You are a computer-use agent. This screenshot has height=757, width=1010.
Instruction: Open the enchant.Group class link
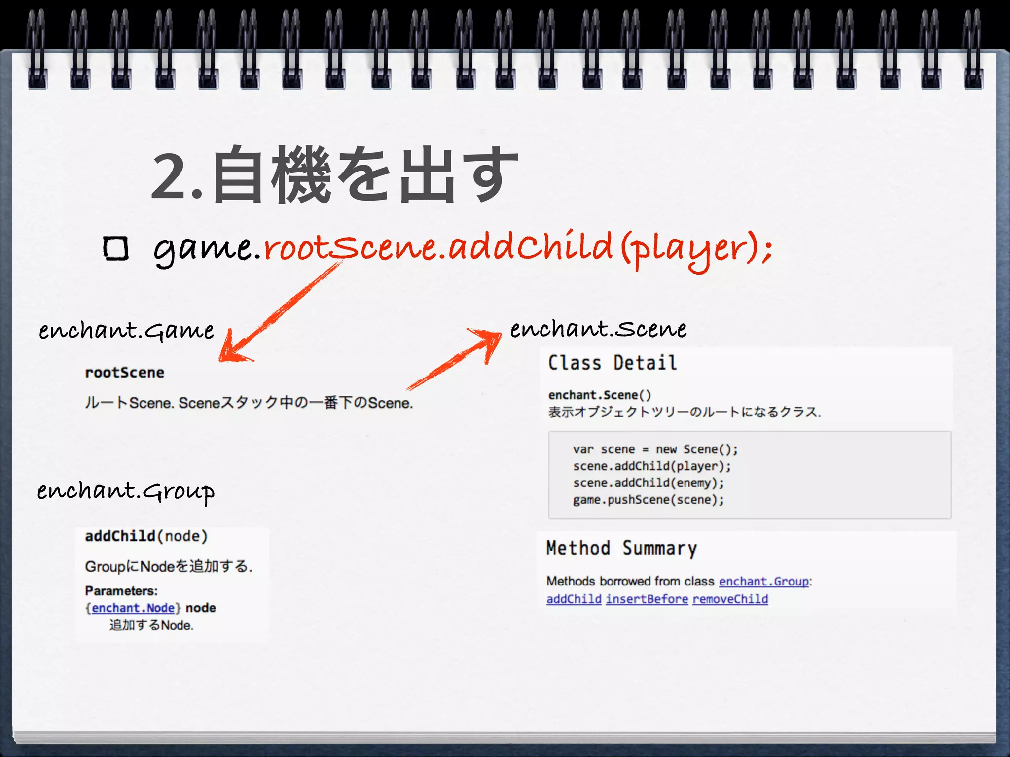pos(763,582)
